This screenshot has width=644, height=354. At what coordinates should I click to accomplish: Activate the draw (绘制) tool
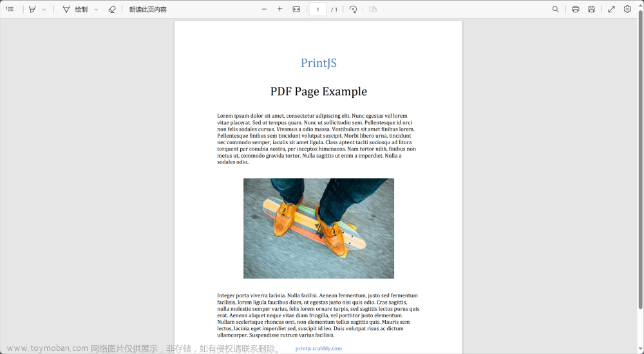tap(75, 9)
